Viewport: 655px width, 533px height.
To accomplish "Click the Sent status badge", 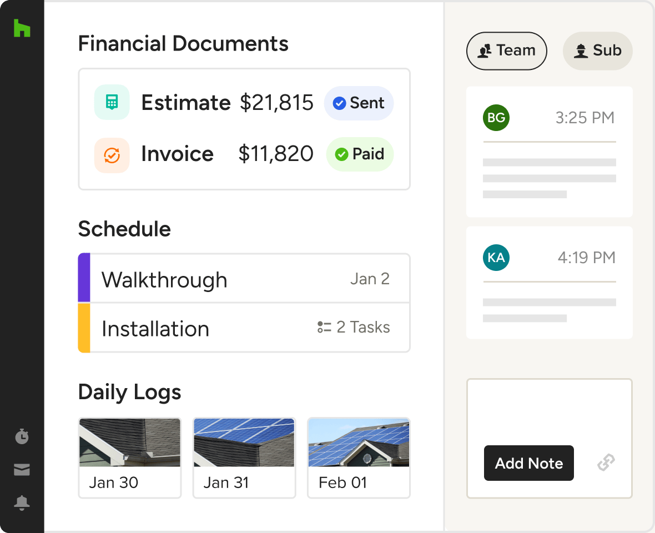I will coord(359,103).
